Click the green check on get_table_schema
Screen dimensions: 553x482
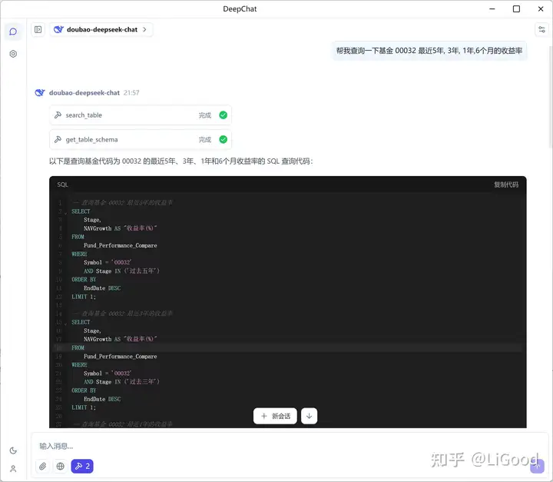224,139
